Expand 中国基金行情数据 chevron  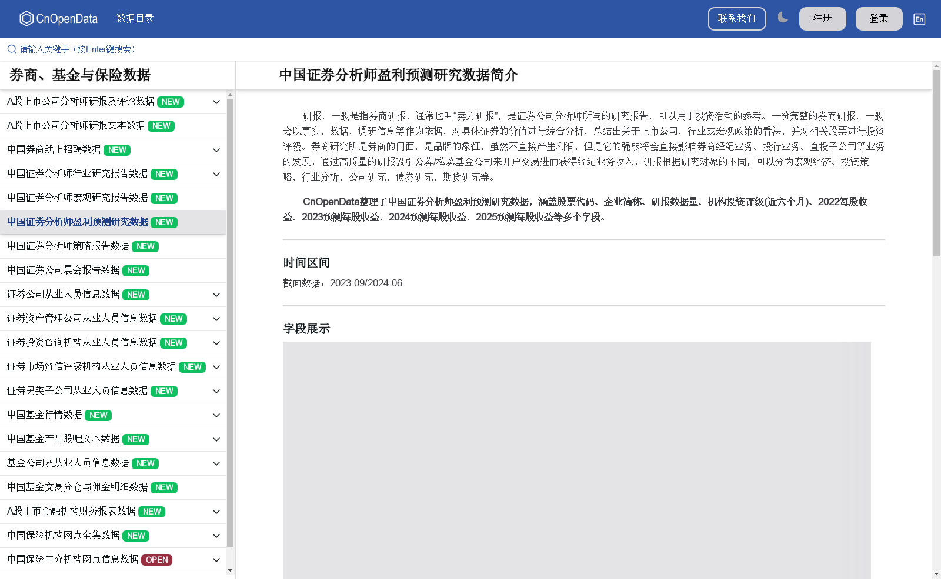pyautogui.click(x=216, y=415)
